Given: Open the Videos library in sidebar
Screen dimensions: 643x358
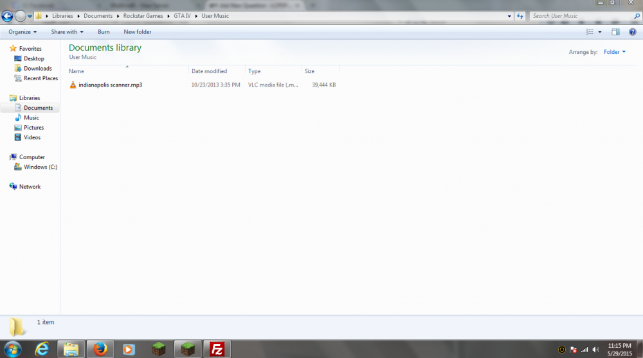Looking at the screenshot, I should (32, 137).
